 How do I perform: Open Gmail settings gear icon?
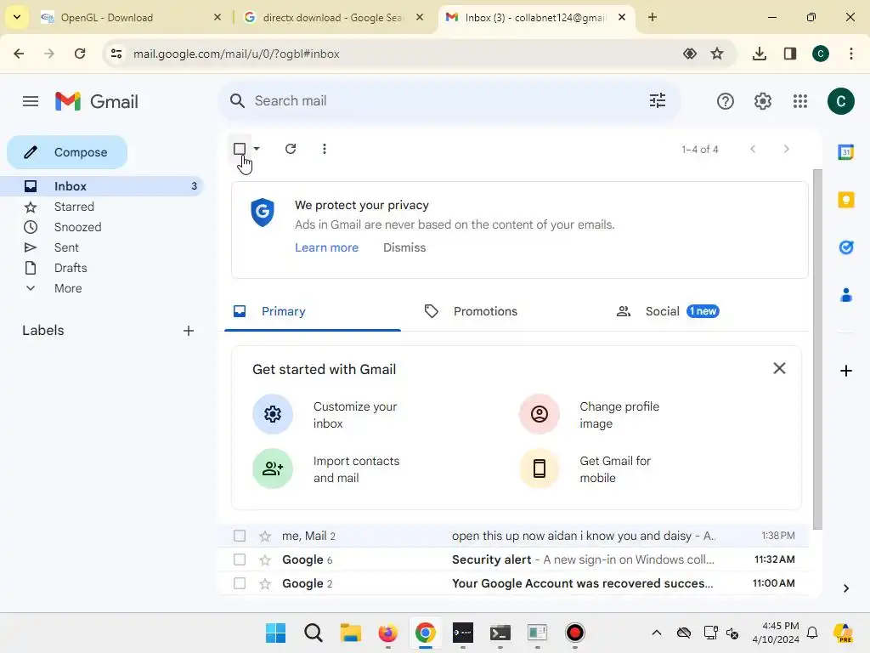[x=762, y=101]
